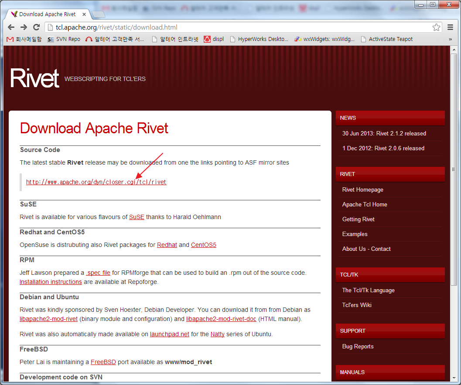The height and width of the screenshot is (385, 461).
Task: Open the libapache2-mod-rivet link
Action: 48,319
